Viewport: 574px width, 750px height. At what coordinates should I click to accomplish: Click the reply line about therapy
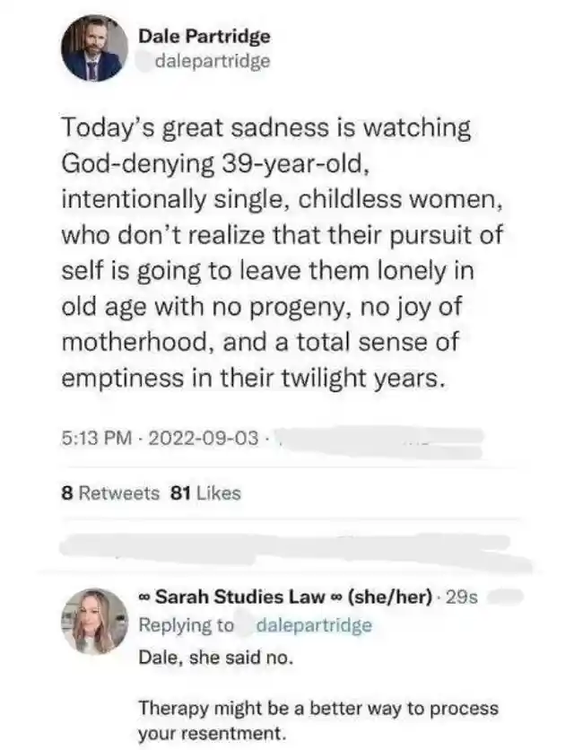click(x=318, y=720)
